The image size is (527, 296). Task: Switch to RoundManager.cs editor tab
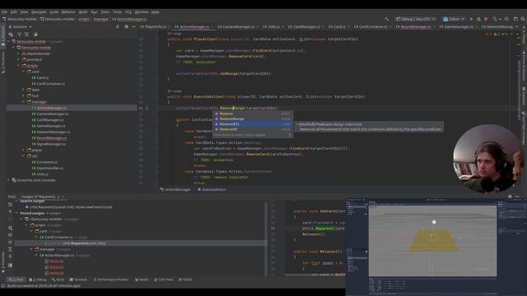(415, 26)
